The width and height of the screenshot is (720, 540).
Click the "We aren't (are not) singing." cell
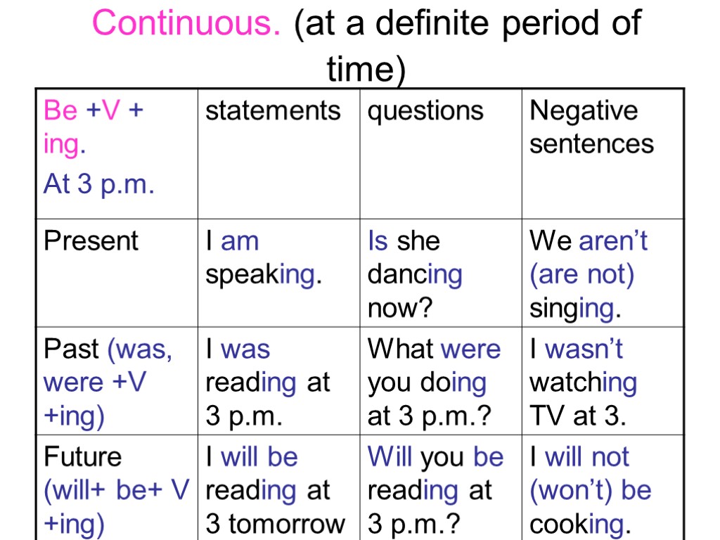589,274
